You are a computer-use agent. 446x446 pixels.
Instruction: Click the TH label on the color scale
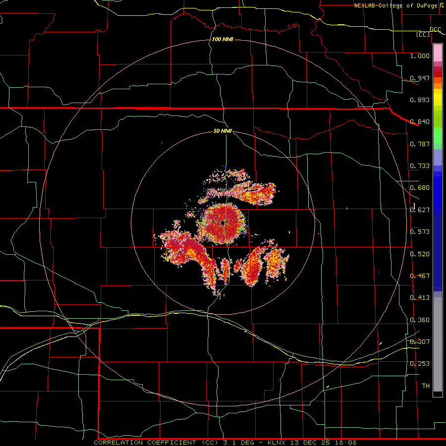point(426,386)
